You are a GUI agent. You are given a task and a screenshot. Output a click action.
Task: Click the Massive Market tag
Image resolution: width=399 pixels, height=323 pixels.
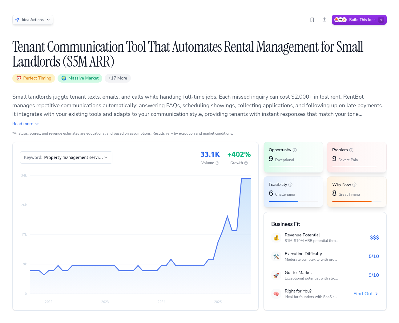click(x=80, y=78)
